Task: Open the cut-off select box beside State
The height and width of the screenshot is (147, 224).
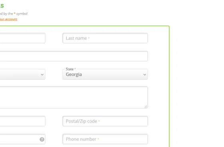Action: point(22,75)
